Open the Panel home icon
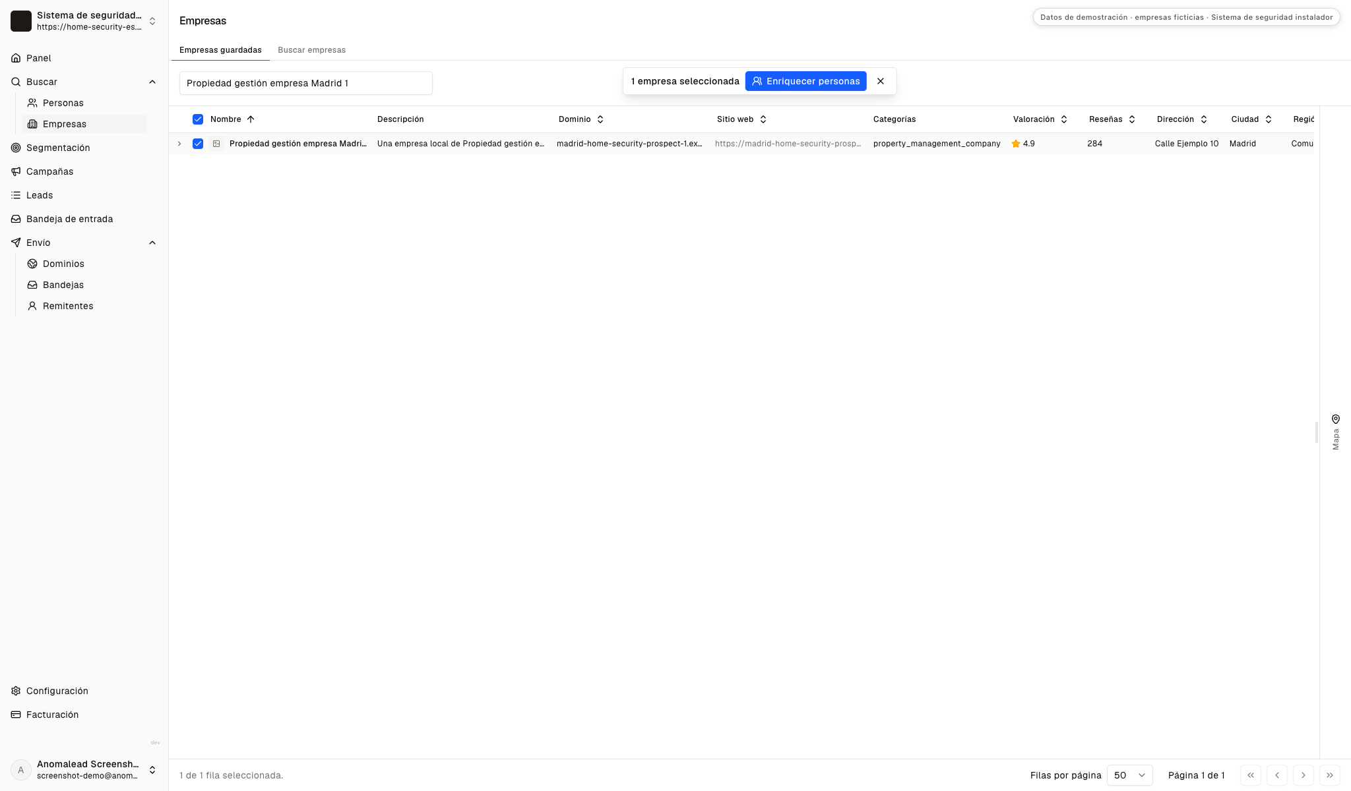The height and width of the screenshot is (791, 1351). [16, 58]
